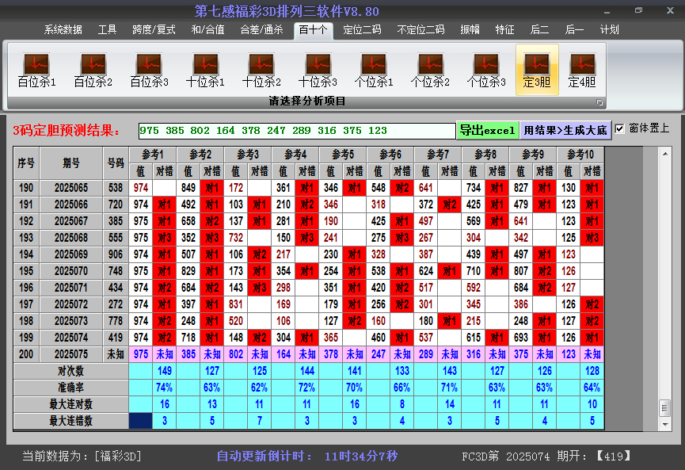Select the 十位杀3 analysis icon
Viewport: 685px width, 470px height.
click(x=318, y=70)
